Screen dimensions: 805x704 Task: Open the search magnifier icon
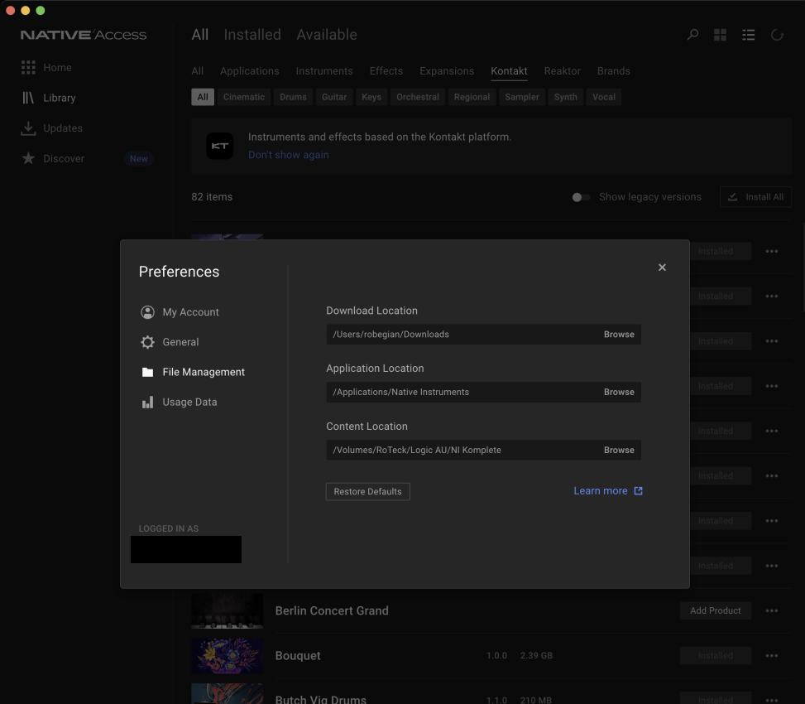(692, 35)
